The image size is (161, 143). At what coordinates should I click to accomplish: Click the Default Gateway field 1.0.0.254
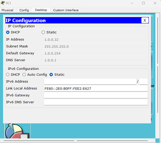[x=96, y=53]
